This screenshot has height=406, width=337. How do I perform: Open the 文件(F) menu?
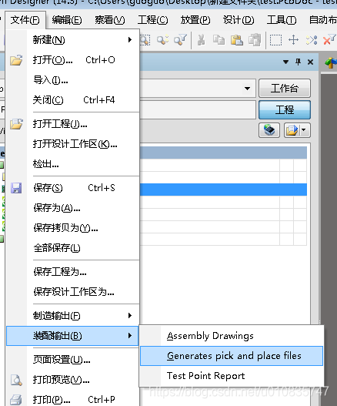click(x=25, y=20)
